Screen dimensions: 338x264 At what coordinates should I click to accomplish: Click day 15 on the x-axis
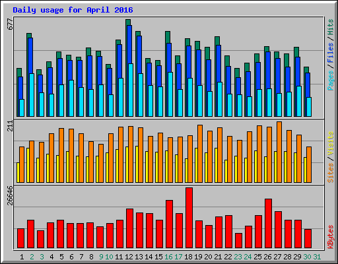[158, 257]
